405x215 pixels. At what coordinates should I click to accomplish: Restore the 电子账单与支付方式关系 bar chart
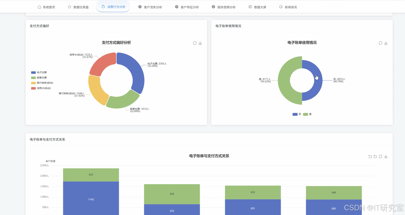380,156
